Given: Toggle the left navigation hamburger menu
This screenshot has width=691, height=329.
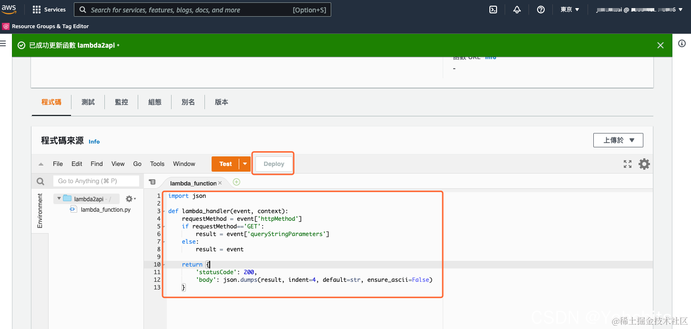Looking at the screenshot, I should pyautogui.click(x=3, y=43).
